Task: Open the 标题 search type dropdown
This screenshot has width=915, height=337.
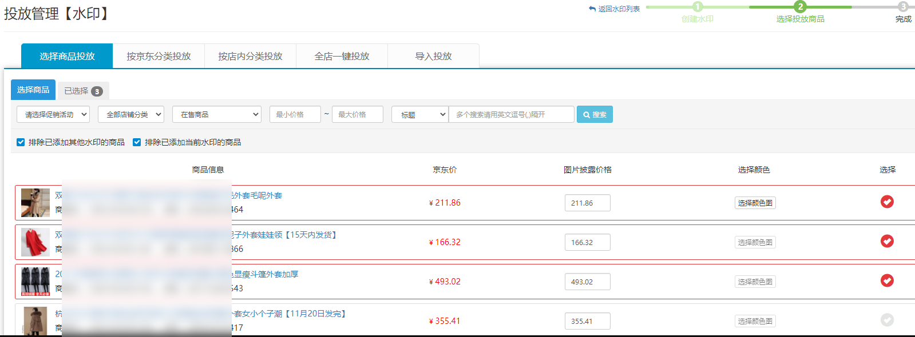Action: (420, 114)
